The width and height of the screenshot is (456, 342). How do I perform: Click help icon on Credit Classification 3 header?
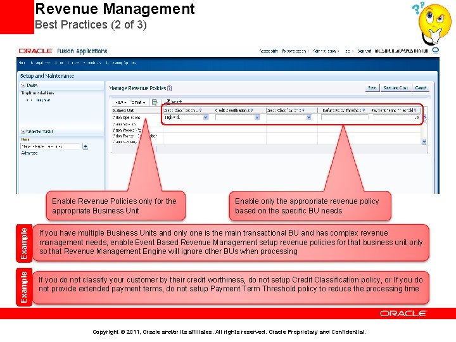point(303,110)
